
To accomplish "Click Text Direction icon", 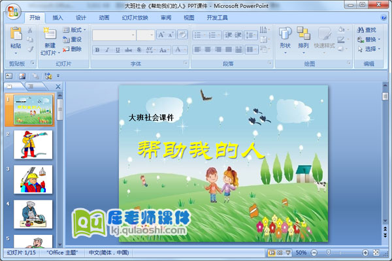I will tap(263, 30).
